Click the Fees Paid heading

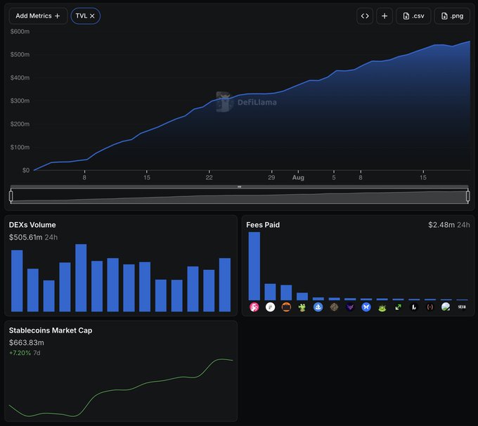263,225
